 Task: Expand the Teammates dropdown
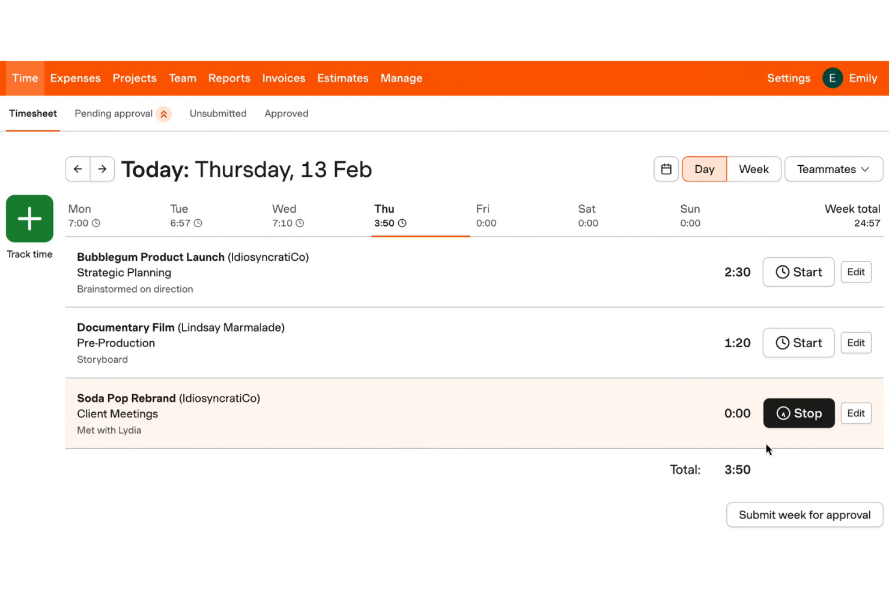(834, 169)
